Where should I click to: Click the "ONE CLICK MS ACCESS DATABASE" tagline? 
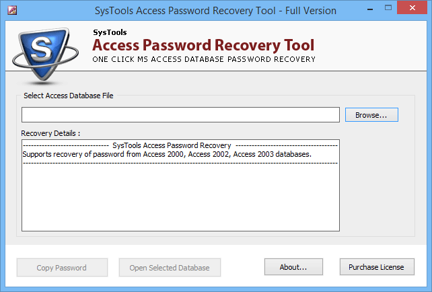pos(158,59)
